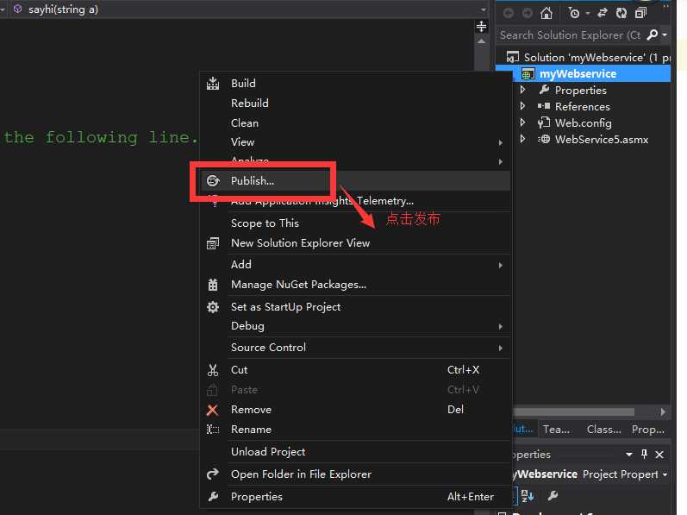Click the Back arrow in Solution Explorer toolbar
This screenshot has width=687, height=515.
coord(509,13)
